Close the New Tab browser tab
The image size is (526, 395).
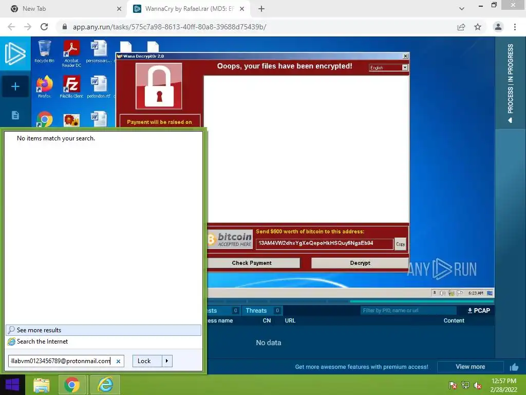(x=119, y=9)
